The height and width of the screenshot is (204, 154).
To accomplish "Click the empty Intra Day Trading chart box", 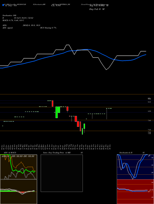I will (62, 173).
